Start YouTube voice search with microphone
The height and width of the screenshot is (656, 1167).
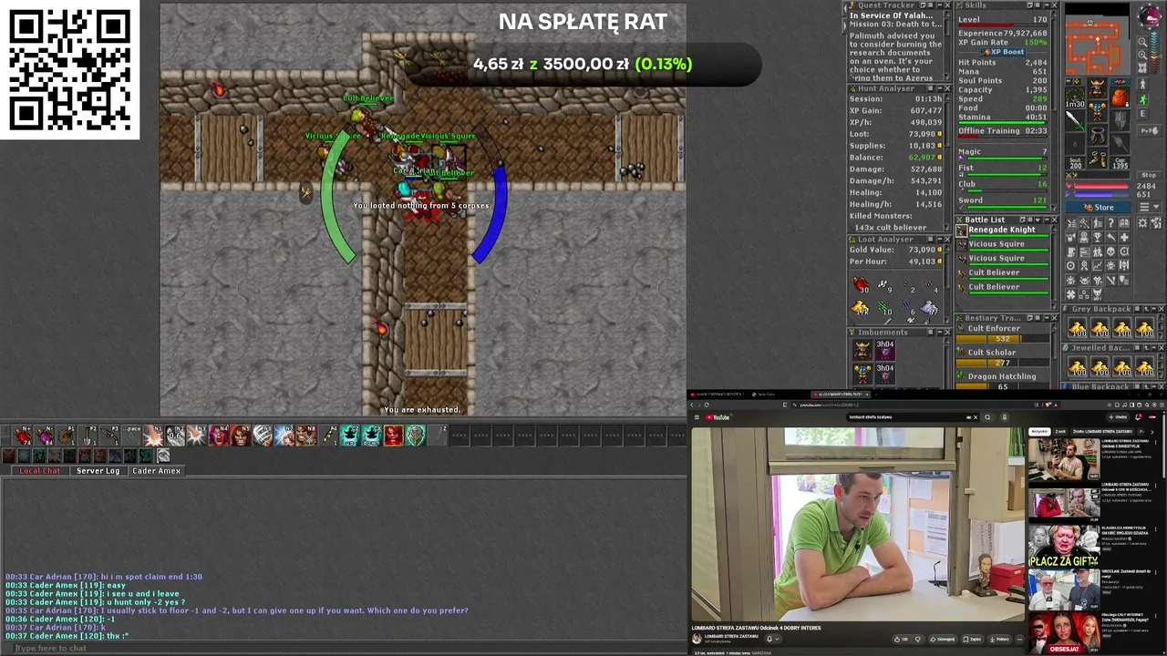(x=1004, y=417)
